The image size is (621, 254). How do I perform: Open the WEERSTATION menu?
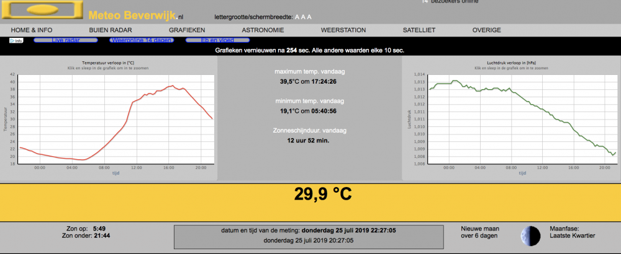click(343, 30)
